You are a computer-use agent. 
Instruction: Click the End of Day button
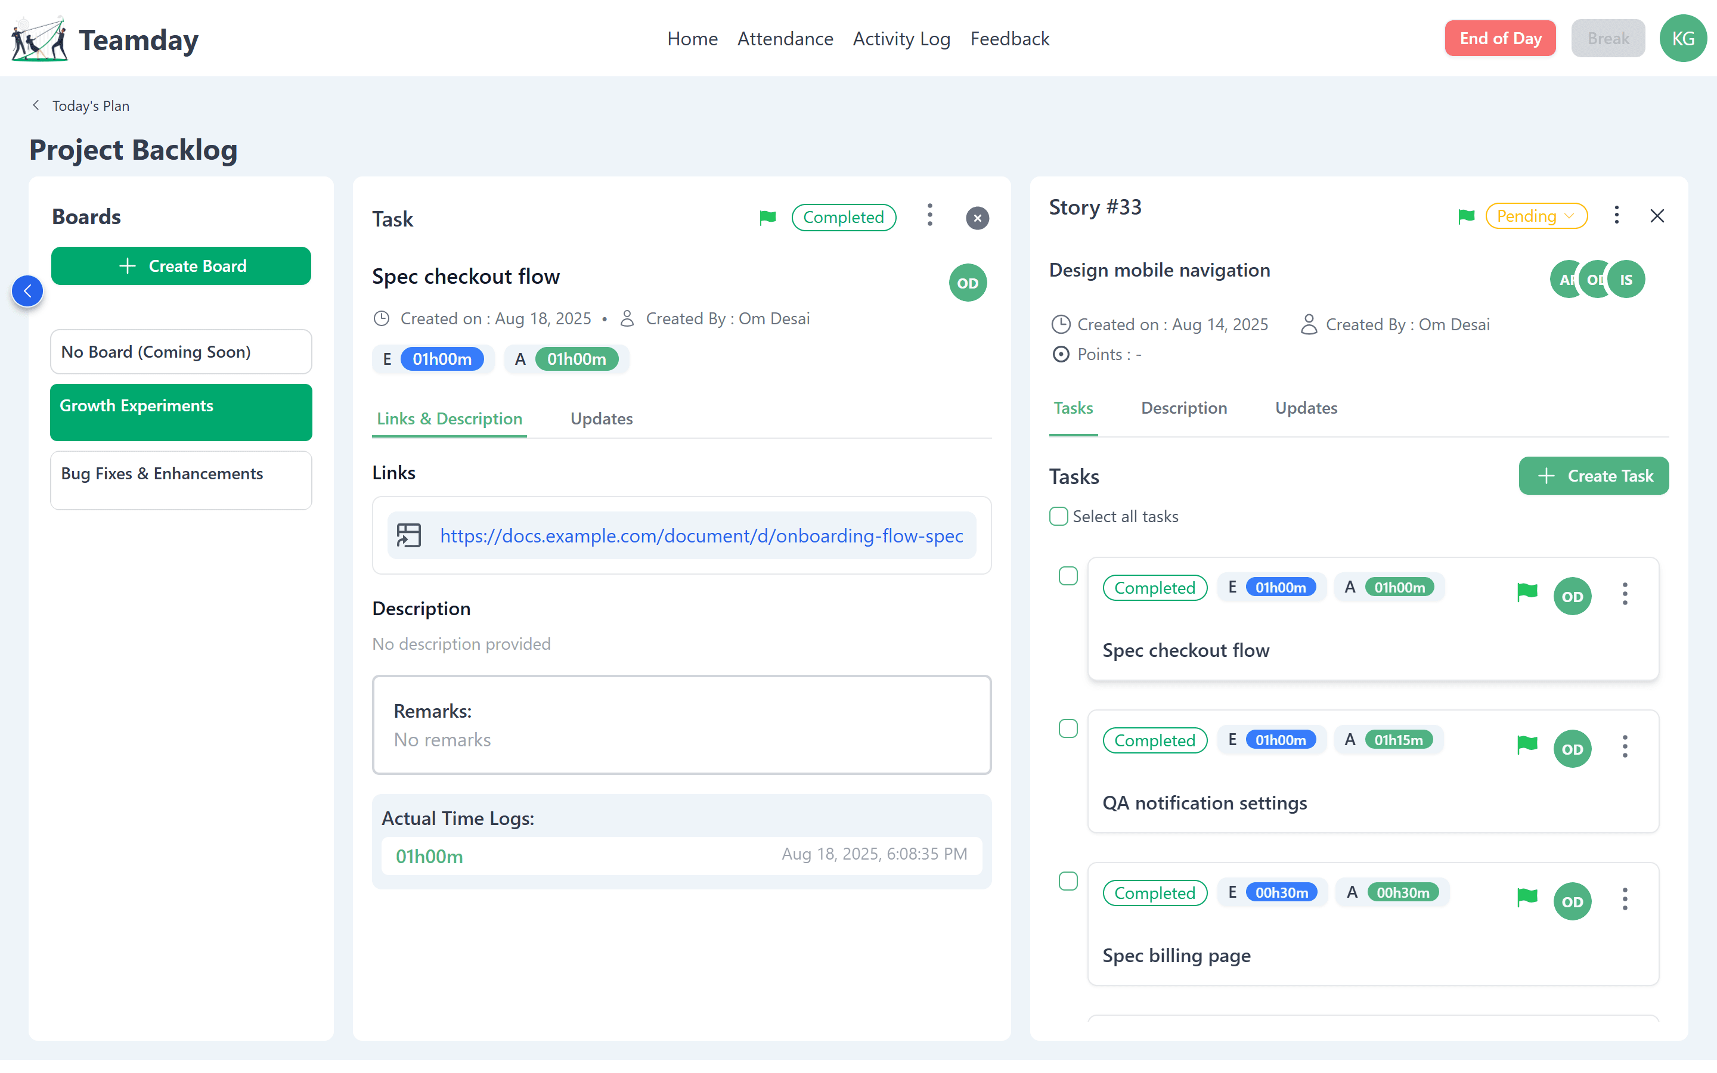pyautogui.click(x=1500, y=38)
